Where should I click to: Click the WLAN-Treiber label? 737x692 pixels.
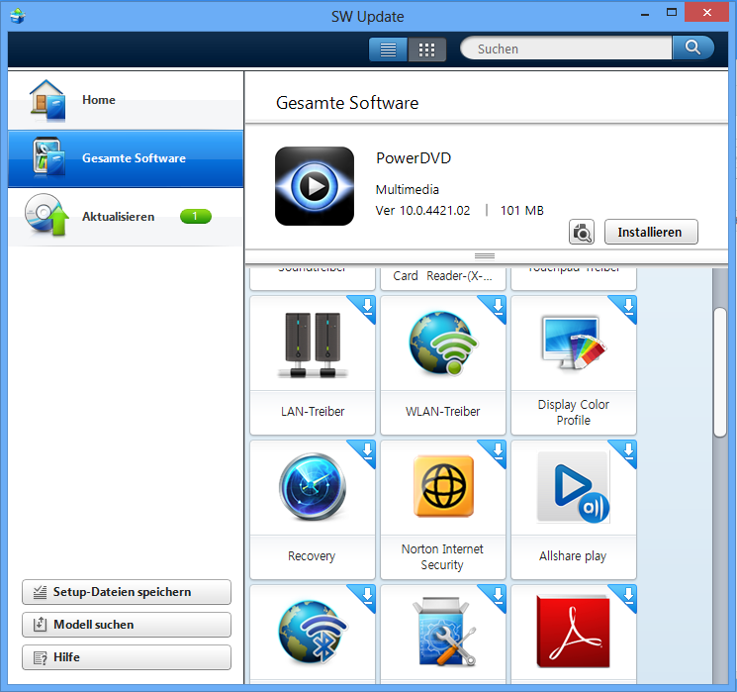pyautogui.click(x=443, y=412)
